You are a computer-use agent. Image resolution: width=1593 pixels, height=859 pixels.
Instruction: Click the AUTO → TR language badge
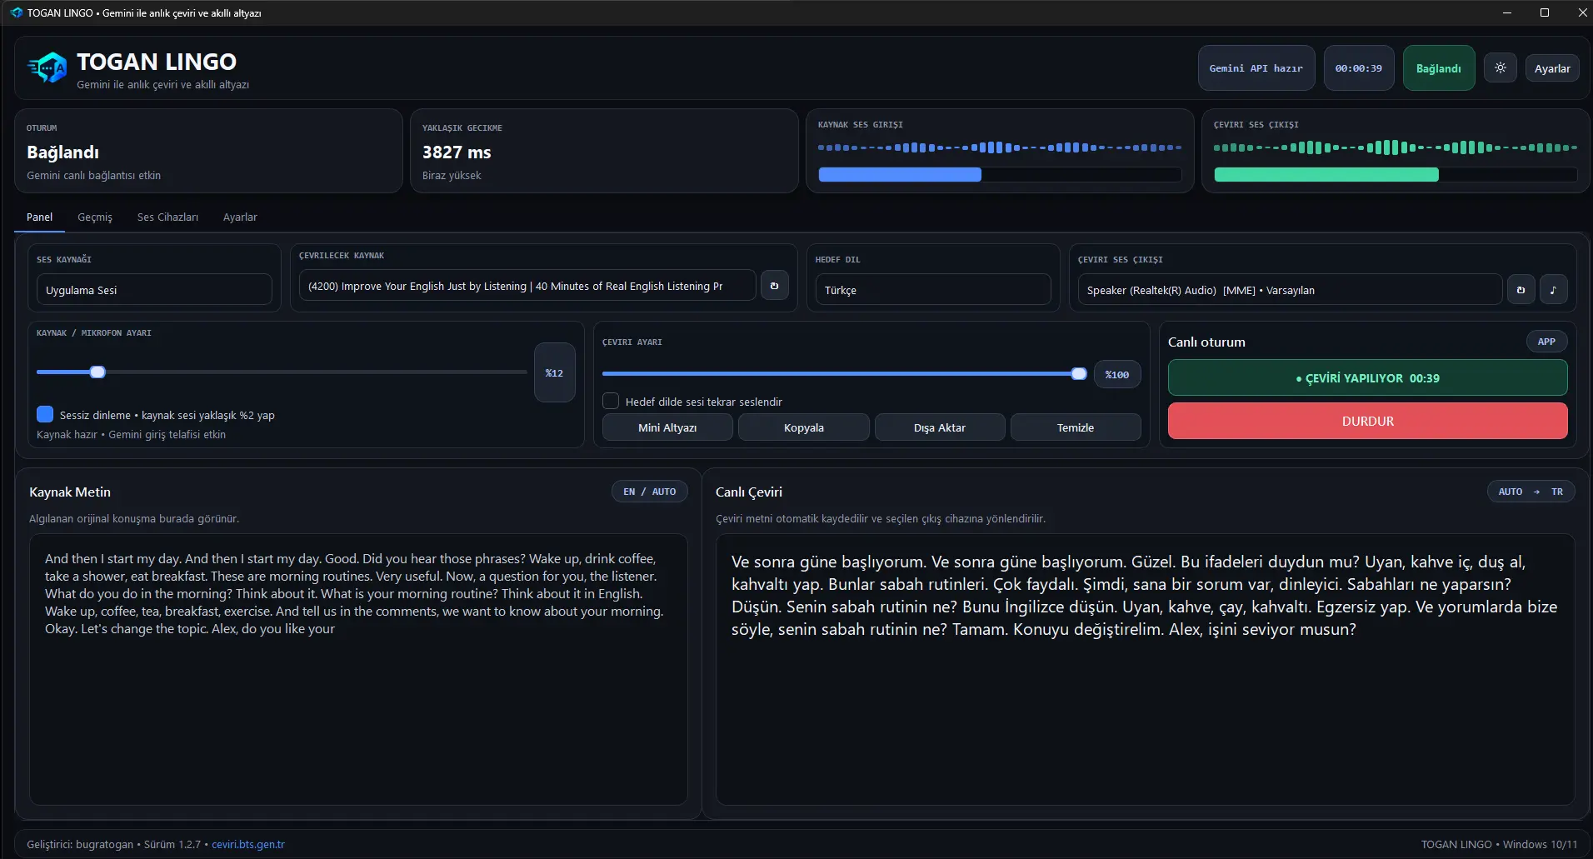tap(1531, 492)
